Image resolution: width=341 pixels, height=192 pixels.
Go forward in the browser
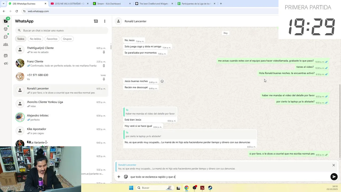click(10, 11)
